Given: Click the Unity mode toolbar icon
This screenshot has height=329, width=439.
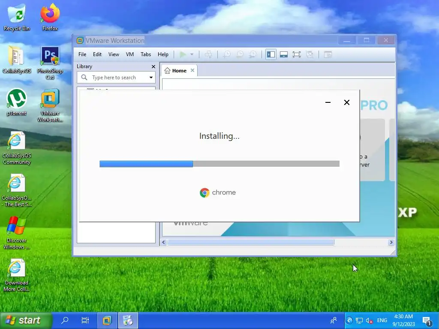Looking at the screenshot, I should 310,54.
